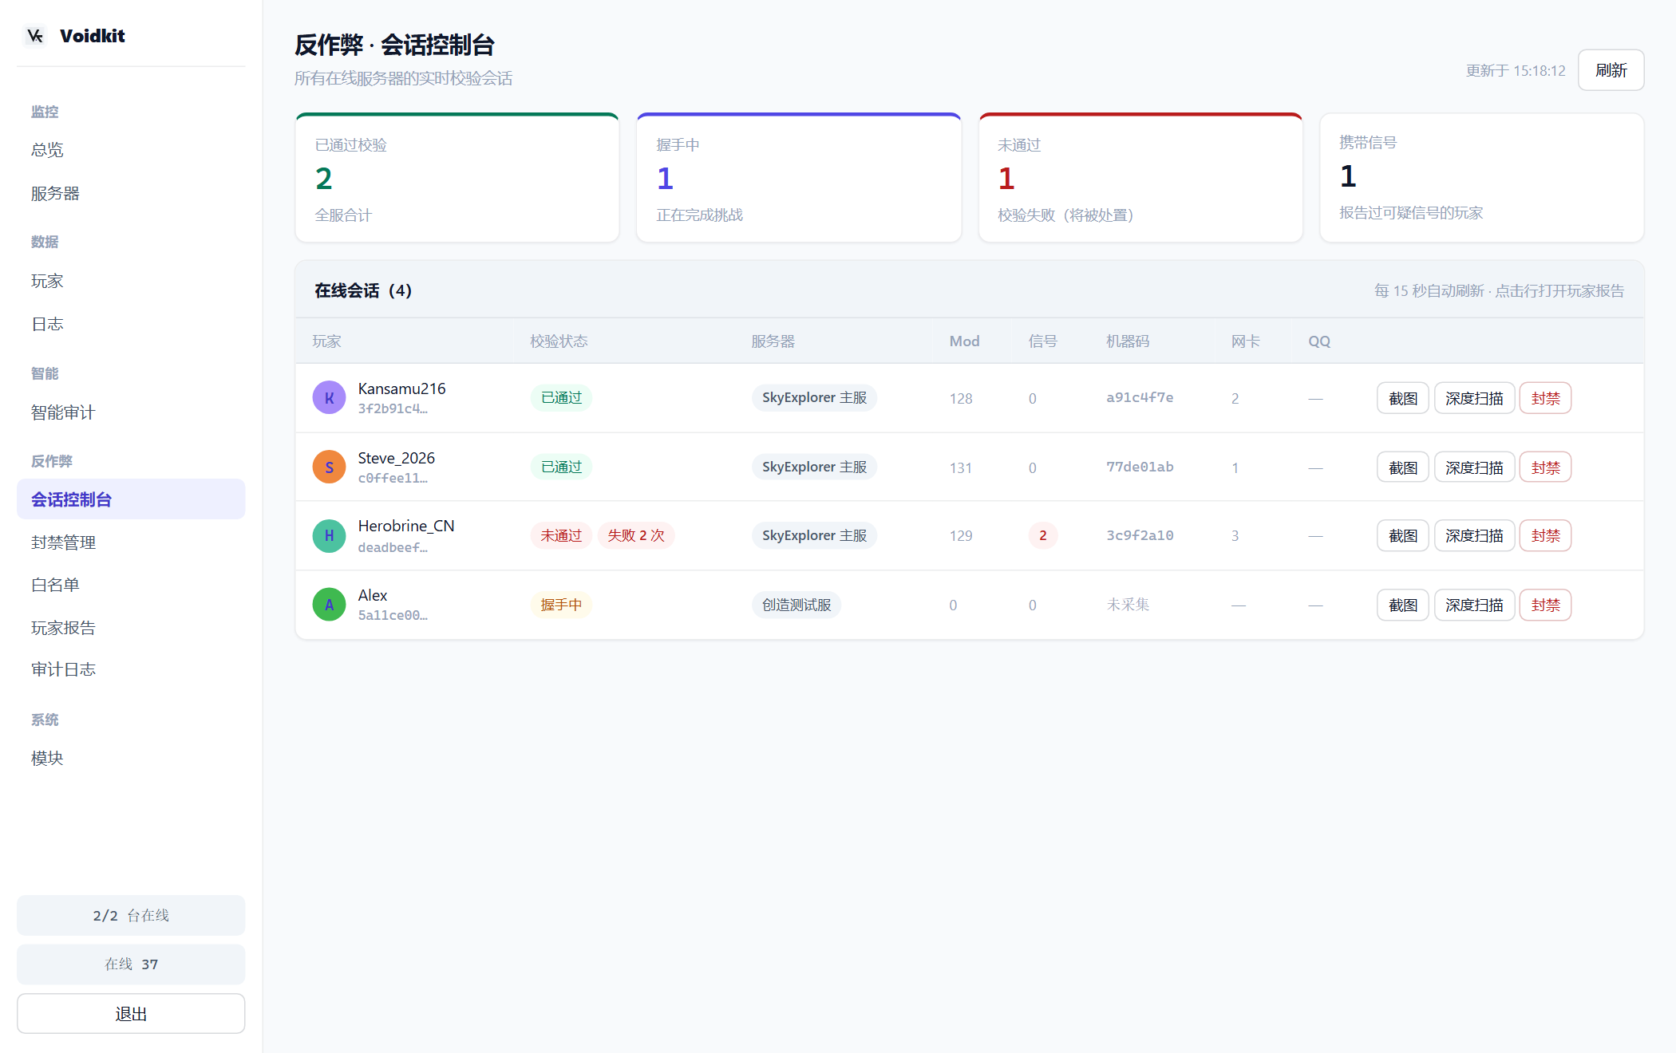Take 截图 screenshot of Kansamu216
The image size is (1676, 1053).
click(1402, 398)
